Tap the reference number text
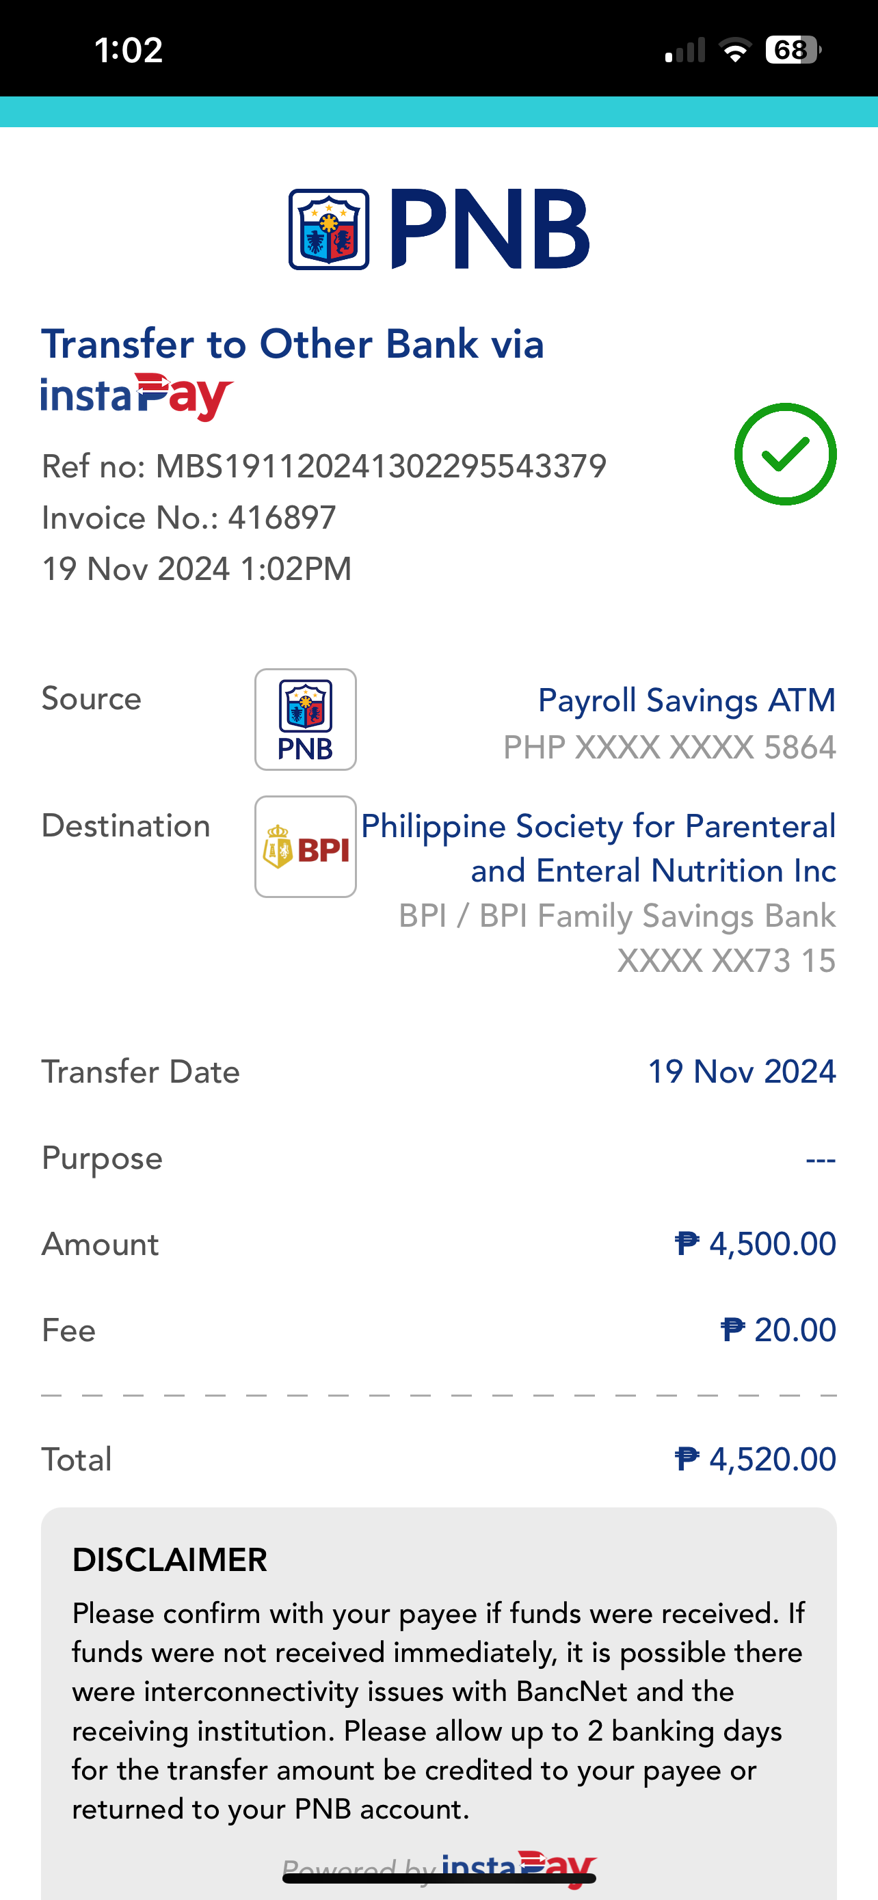The width and height of the screenshot is (878, 1900). [x=324, y=466]
